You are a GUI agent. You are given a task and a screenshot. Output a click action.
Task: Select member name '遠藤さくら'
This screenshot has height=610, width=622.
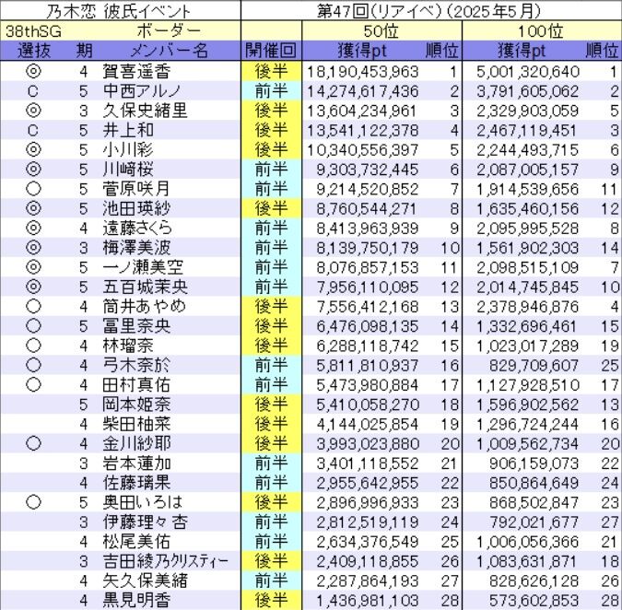(137, 228)
